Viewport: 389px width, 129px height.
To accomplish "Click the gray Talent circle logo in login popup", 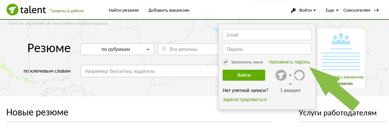I will tap(281, 75).
